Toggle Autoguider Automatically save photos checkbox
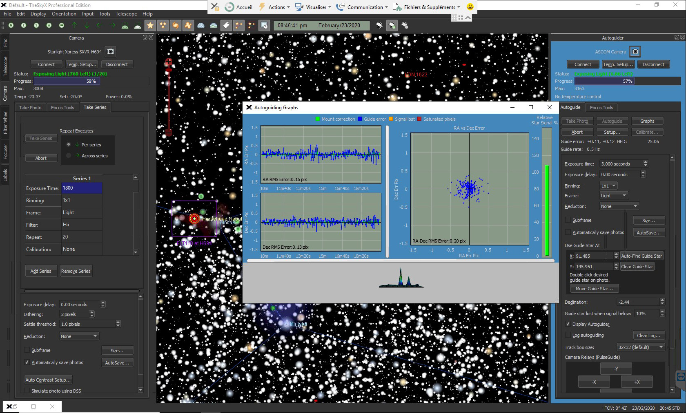This screenshot has height=413, width=686. click(568, 232)
